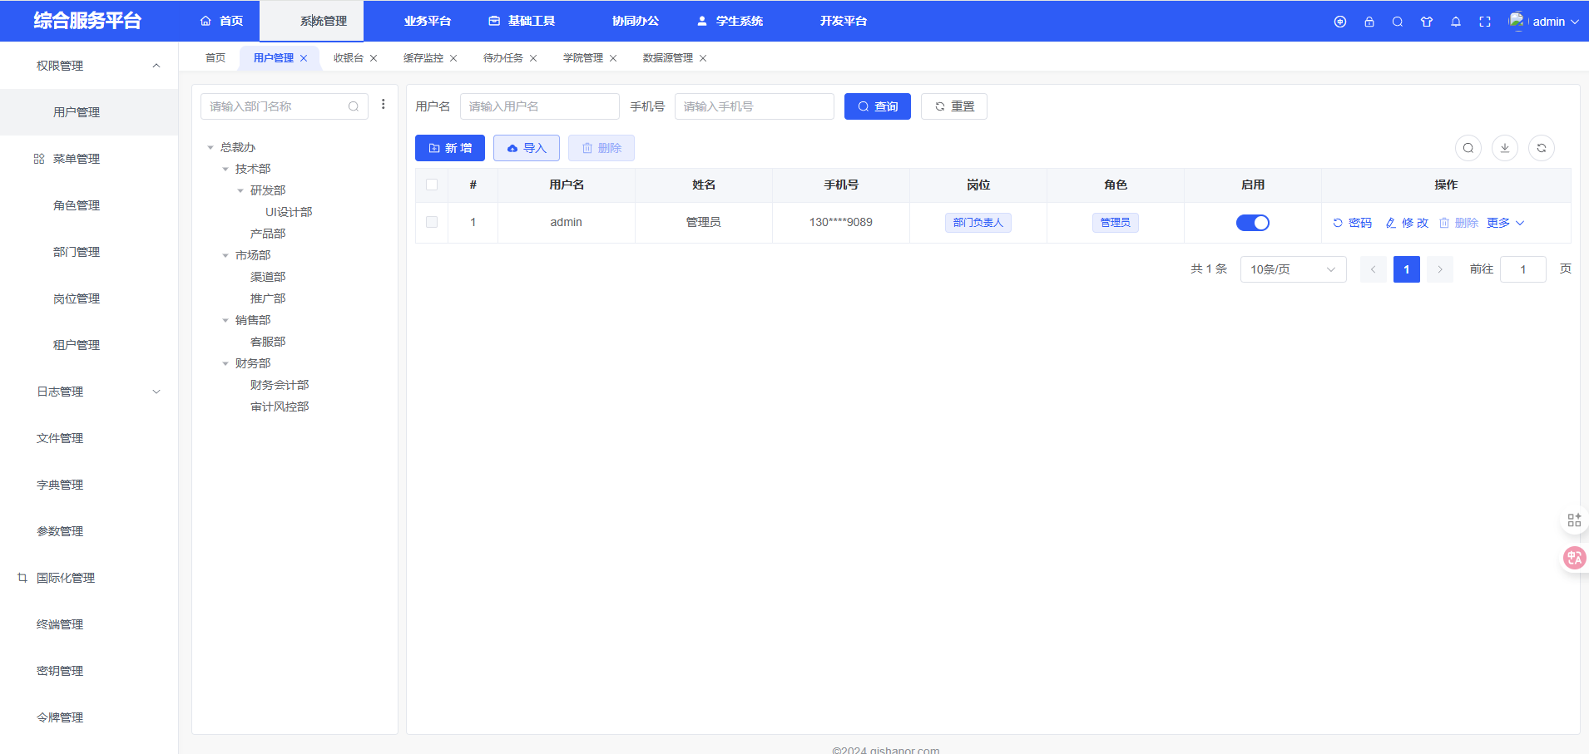The height and width of the screenshot is (754, 1589).
Task: Click the three-dot menu beside department search
Action: (x=383, y=105)
